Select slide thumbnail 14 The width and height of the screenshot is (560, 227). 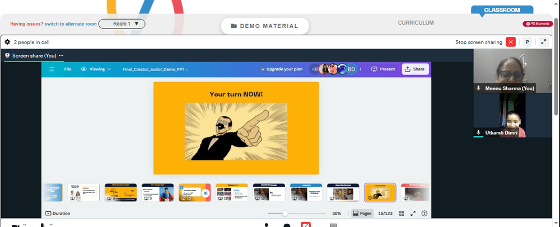(343, 192)
